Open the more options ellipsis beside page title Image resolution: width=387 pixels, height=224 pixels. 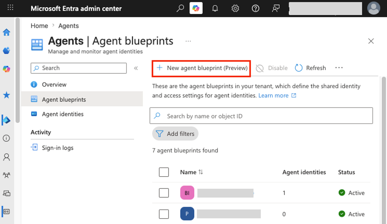point(188,41)
